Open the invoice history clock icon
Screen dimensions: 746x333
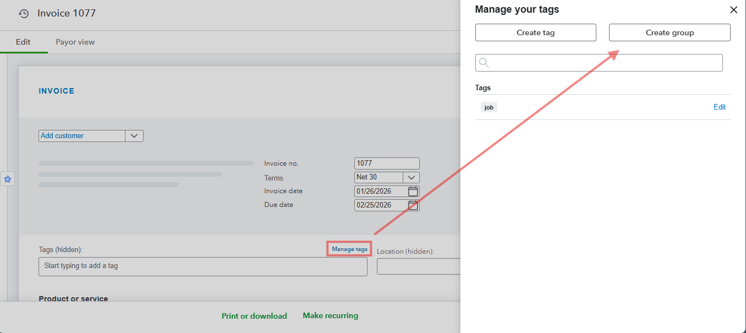[x=24, y=13]
